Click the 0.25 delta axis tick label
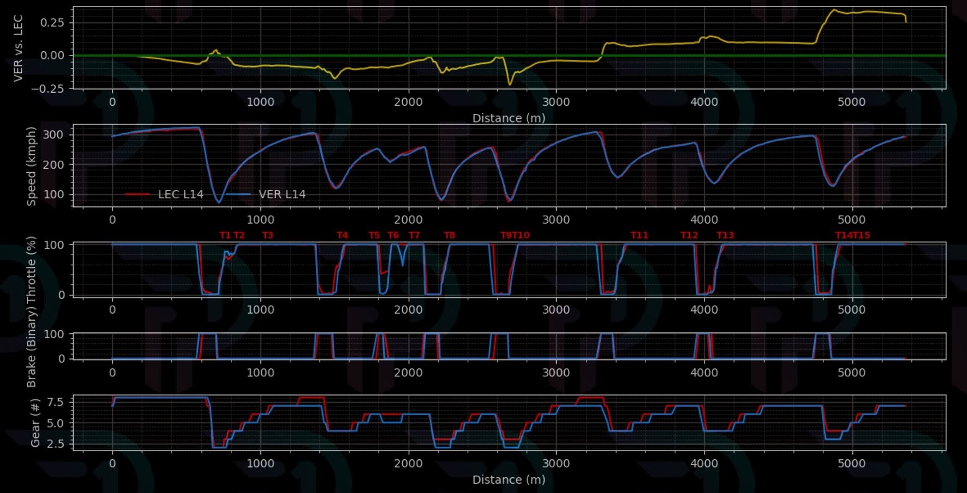 (52, 22)
